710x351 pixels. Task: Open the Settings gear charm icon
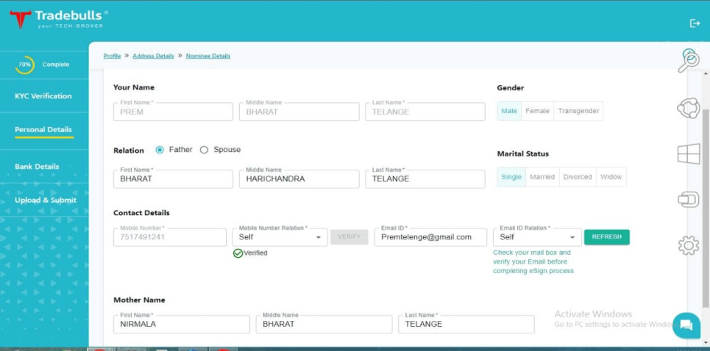689,245
